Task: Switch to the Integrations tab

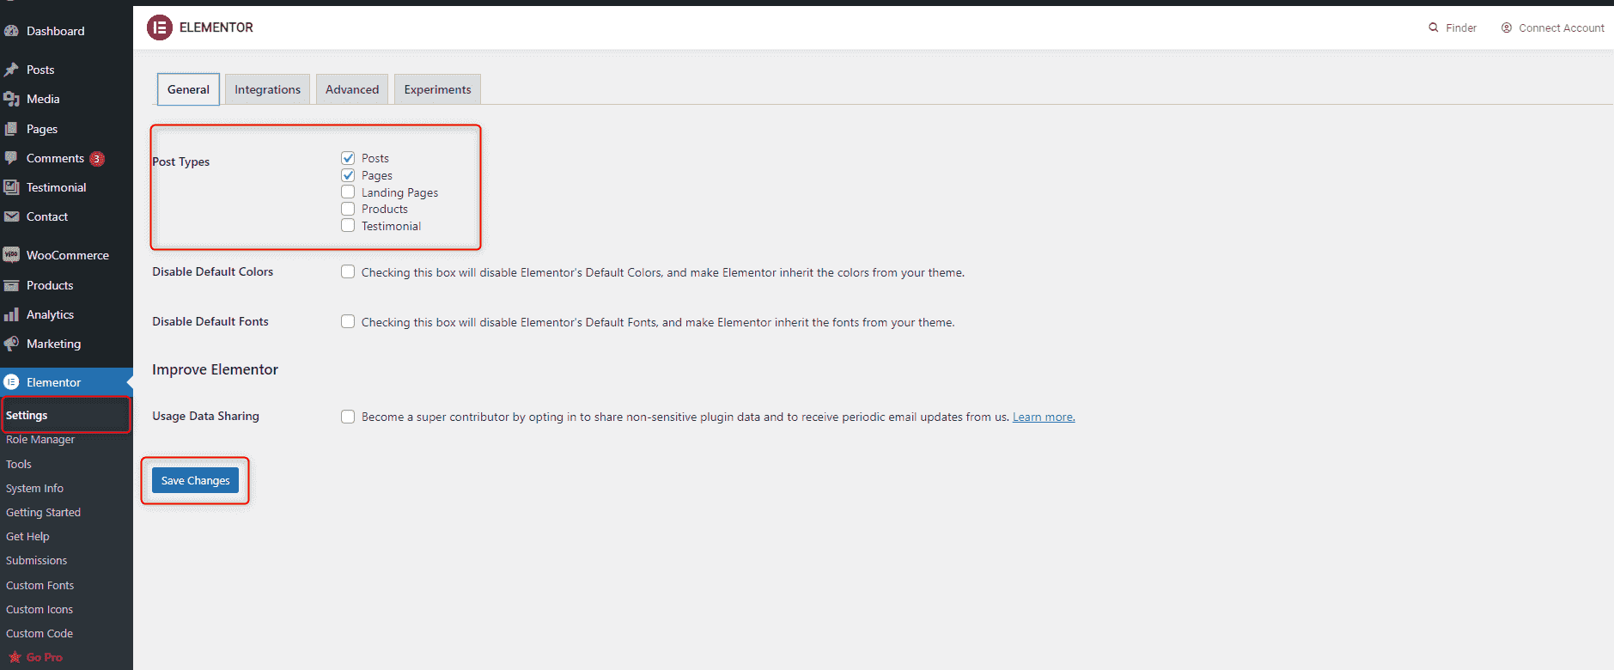Action: coord(267,89)
